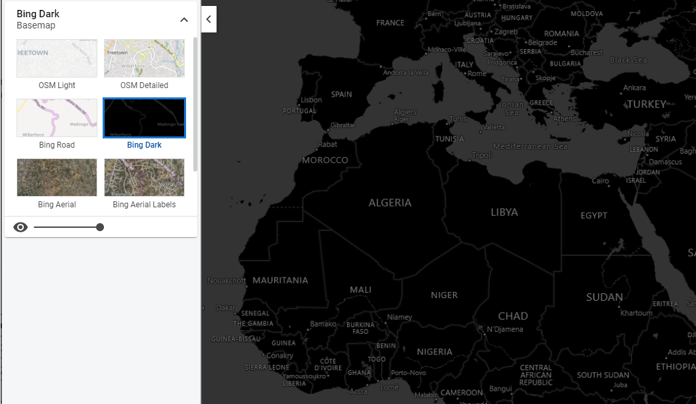This screenshot has height=404, width=696.
Task: Click the OSM Detailed caption text
Action: pyautogui.click(x=144, y=85)
